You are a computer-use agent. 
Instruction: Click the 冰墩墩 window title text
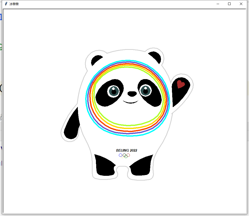14,4
